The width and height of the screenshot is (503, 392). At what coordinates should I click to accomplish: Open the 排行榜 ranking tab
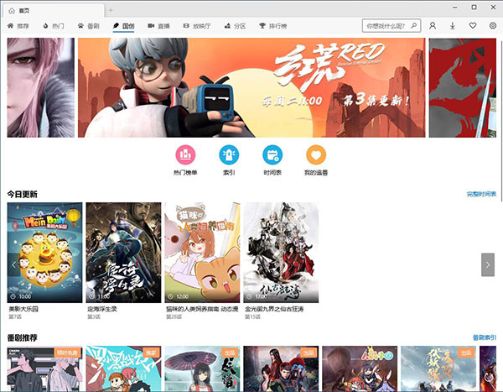pos(272,26)
